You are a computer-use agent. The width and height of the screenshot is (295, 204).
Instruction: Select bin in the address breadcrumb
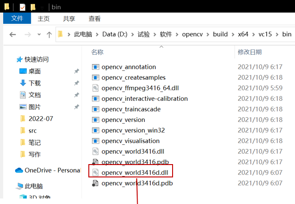click(287, 34)
